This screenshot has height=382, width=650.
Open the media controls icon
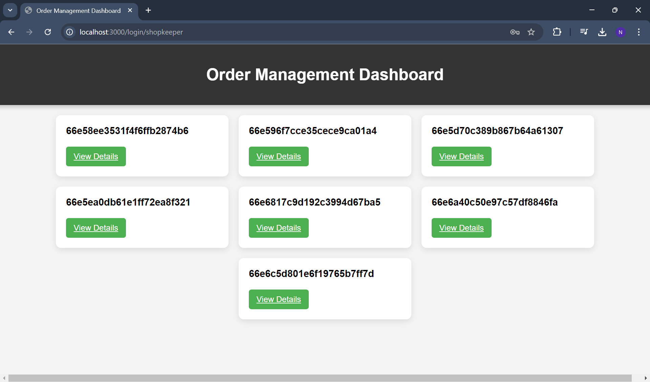pos(584,32)
